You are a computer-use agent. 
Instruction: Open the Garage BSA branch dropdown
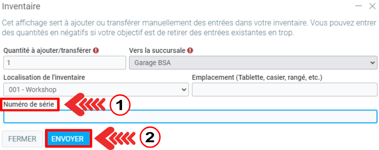tap(253, 63)
